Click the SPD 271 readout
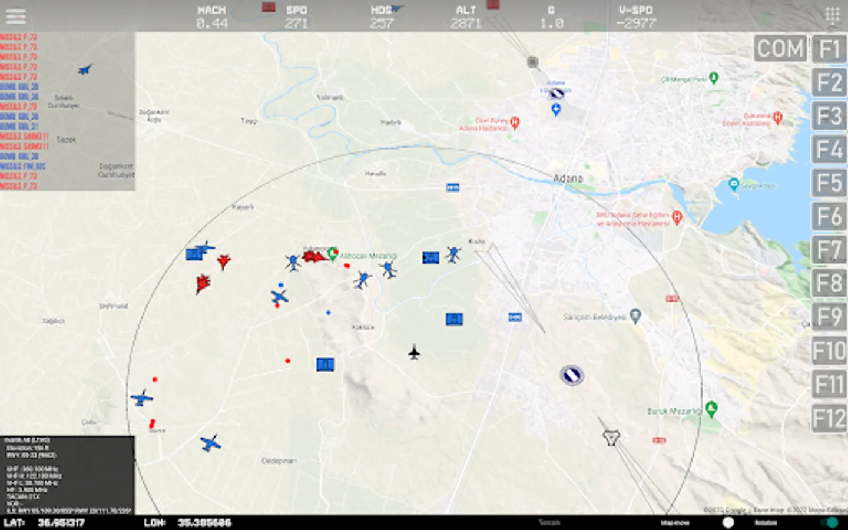848x530 pixels. point(296,17)
